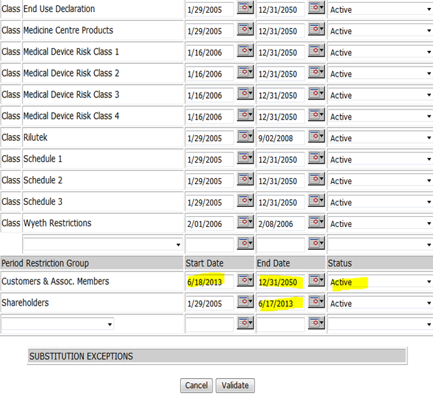Viewport: 433px width, 401px height.
Task: Open end date calendar in empty period restriction row
Action: point(316,322)
